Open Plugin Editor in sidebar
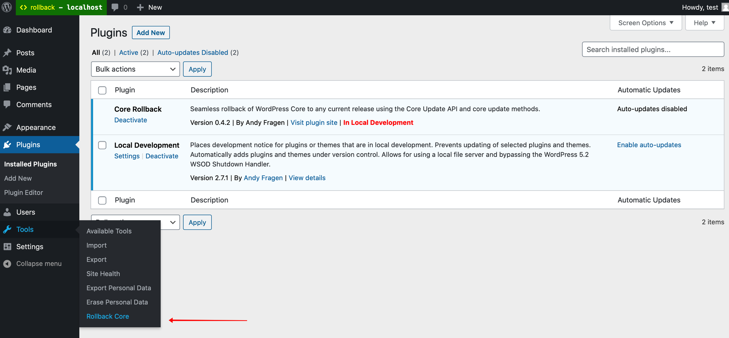The width and height of the screenshot is (729, 338). point(23,193)
